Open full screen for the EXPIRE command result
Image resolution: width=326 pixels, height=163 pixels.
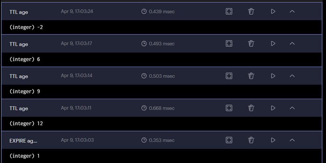click(229, 140)
